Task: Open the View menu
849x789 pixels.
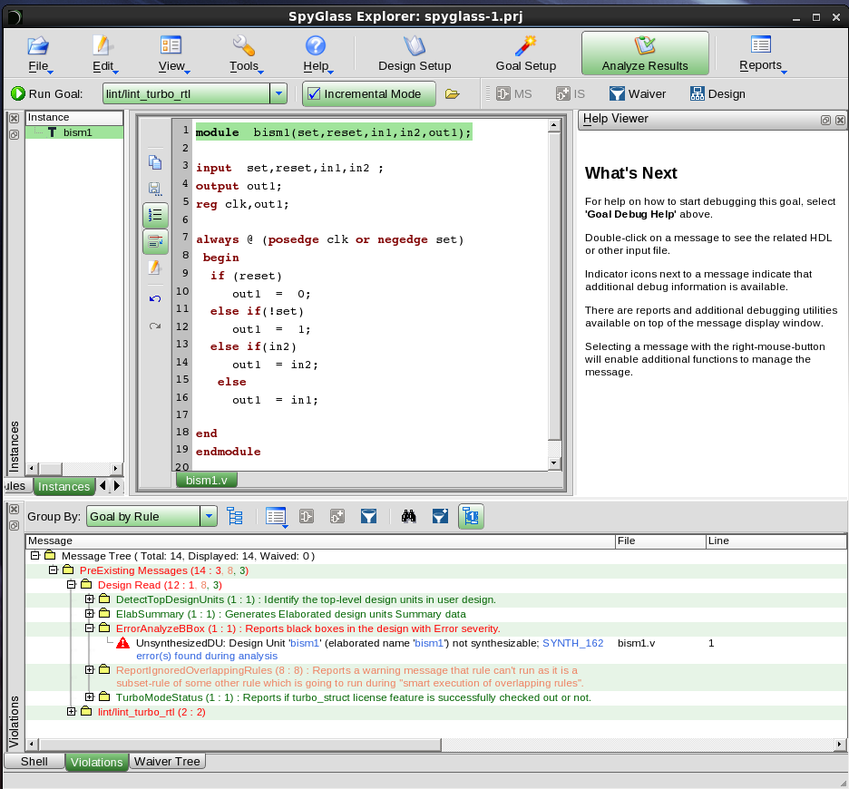Action: (x=171, y=54)
